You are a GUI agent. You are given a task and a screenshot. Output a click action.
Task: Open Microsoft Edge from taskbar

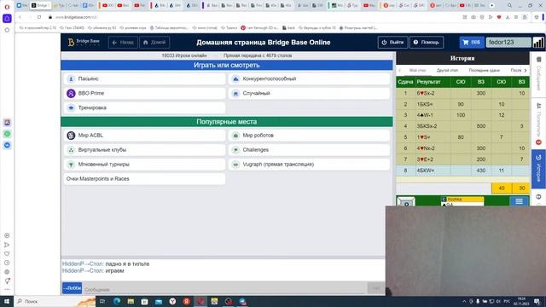click(117, 301)
